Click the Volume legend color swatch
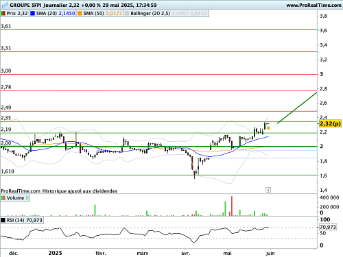Viewport: 343px width, 257px height. pos(3,198)
